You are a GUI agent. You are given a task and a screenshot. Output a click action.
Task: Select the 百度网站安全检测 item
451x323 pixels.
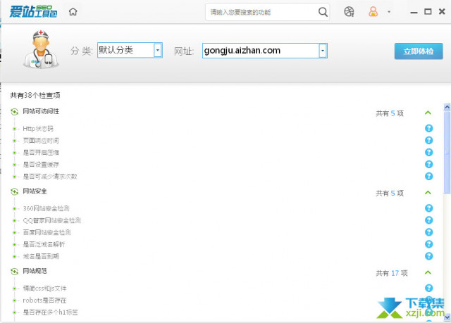pyautogui.click(x=47, y=232)
